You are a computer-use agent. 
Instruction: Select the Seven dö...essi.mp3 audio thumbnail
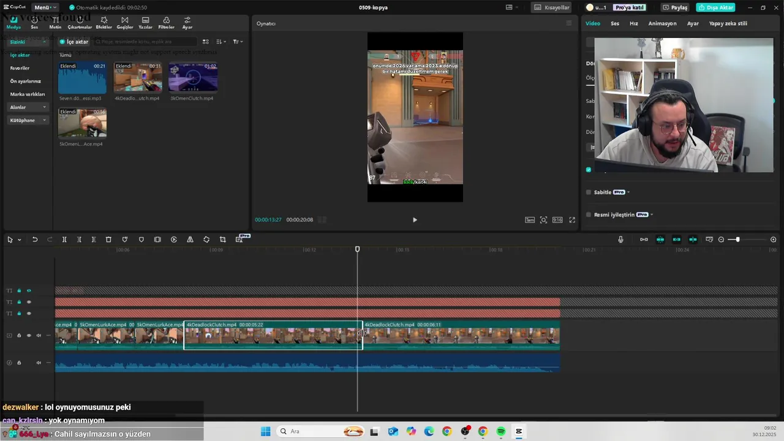click(82, 78)
